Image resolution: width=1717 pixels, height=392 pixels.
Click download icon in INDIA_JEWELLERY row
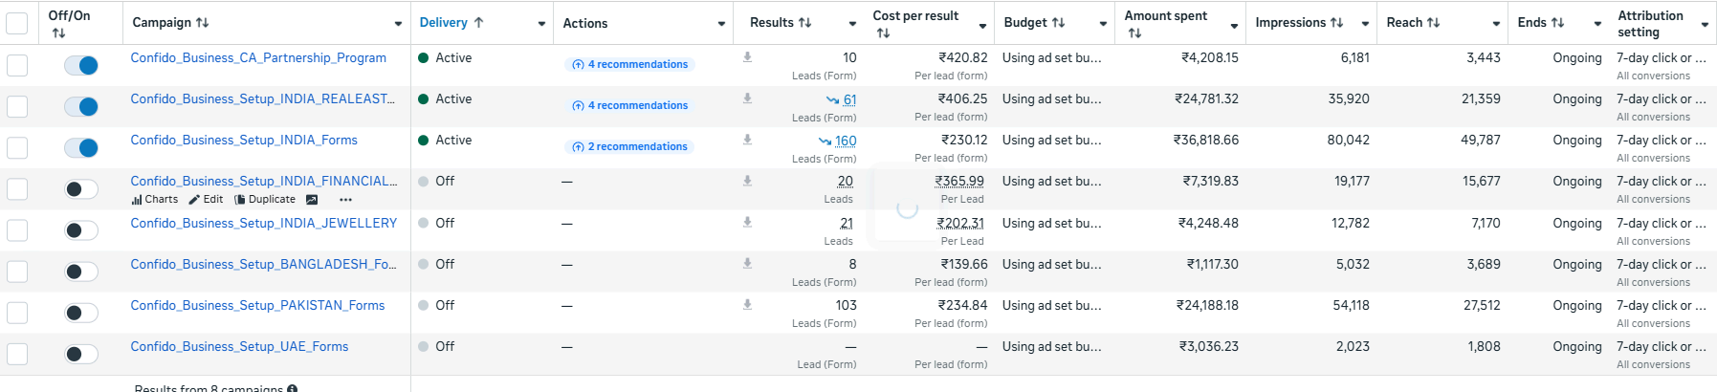pyautogui.click(x=747, y=222)
